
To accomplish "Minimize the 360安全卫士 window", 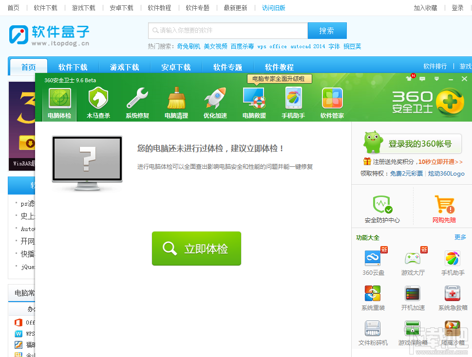I will (451, 79).
